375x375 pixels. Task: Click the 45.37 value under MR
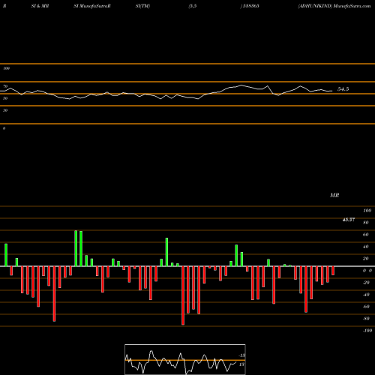pos(349,220)
